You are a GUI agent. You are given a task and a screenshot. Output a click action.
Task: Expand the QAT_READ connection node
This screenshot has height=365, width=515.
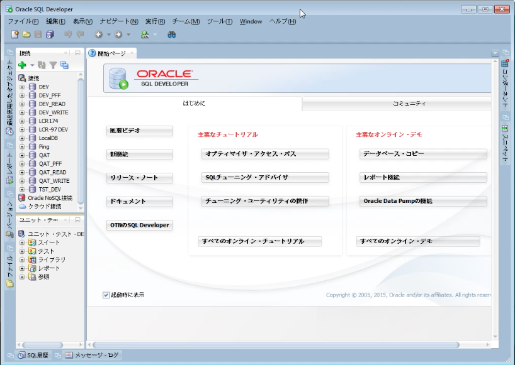click(x=22, y=172)
